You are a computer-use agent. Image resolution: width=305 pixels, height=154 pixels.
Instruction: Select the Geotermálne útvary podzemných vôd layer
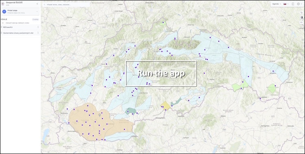point(20,33)
